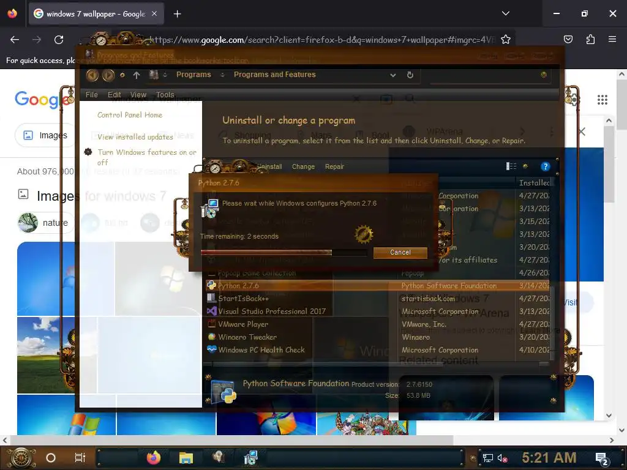Open the Firefox hamburger menu
Viewport: 627px width, 470px height.
pos(612,39)
